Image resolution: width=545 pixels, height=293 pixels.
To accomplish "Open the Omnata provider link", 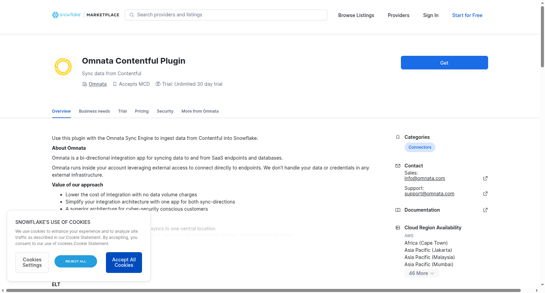I will coord(98,84).
